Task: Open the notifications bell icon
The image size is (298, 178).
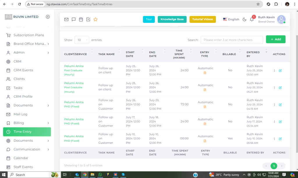Action: point(252,19)
